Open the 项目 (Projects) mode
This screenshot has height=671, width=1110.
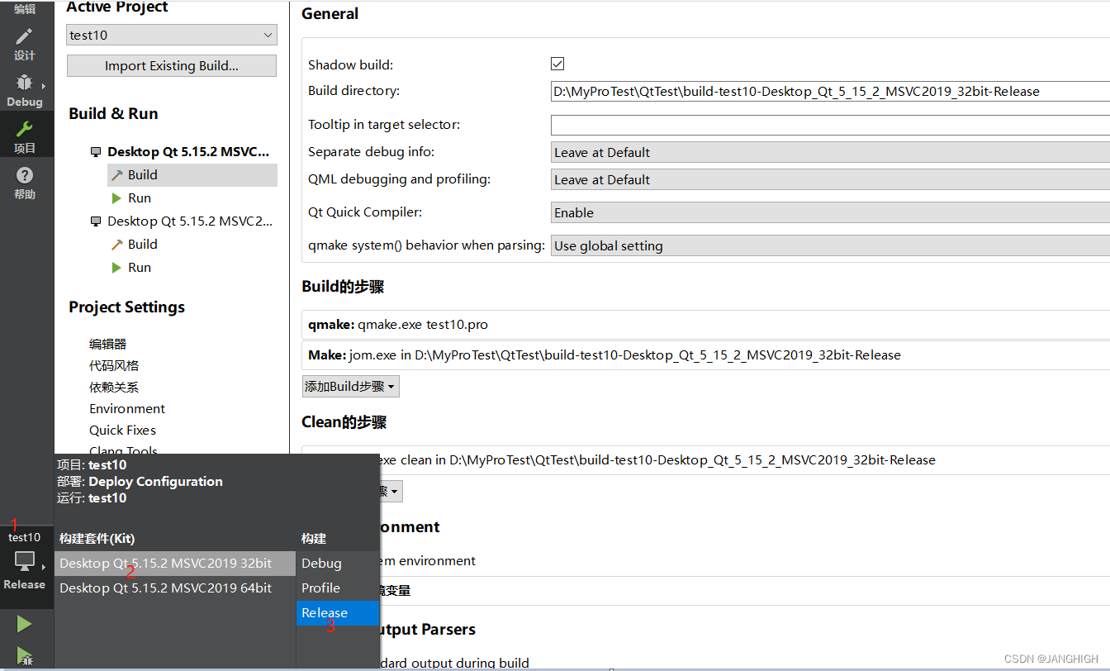[x=25, y=137]
